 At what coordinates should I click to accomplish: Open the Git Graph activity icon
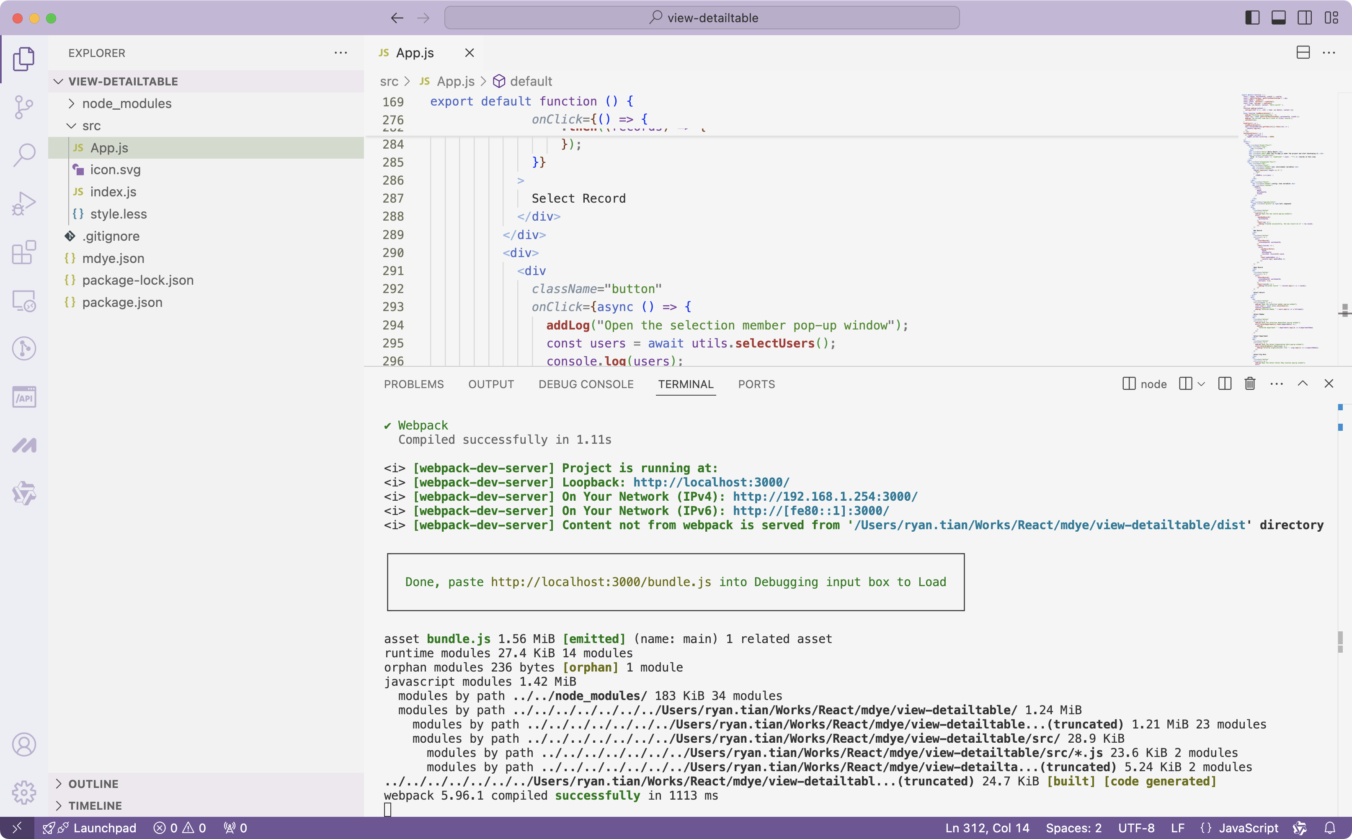click(24, 348)
